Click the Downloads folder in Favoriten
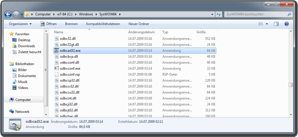Screen dimensions: 298x137 click(26, 46)
